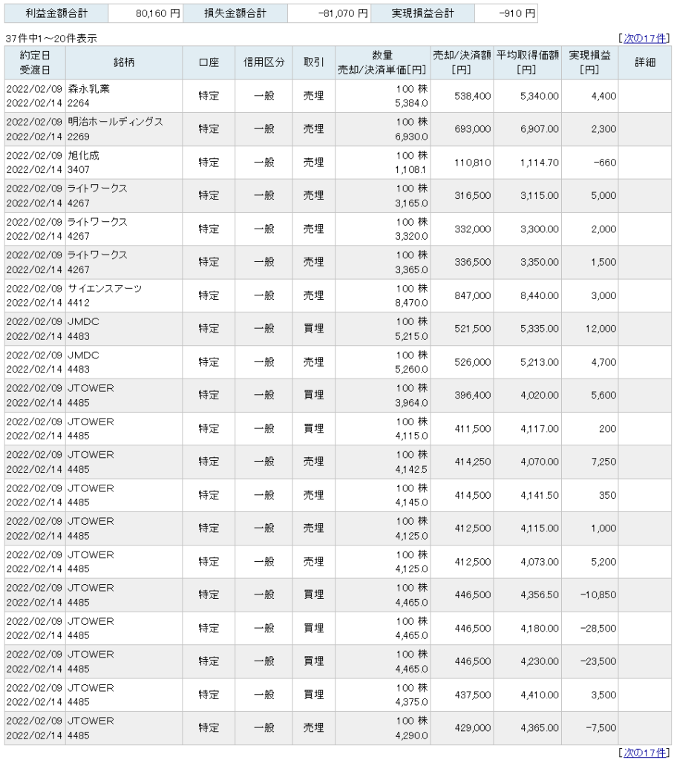The image size is (674, 760).
Task: Click average cost 5,335.00 in JMDC row
Action: pyautogui.click(x=539, y=329)
